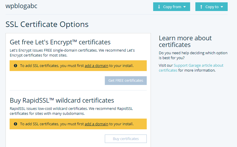Open the Copy from menu button

[x=171, y=7]
